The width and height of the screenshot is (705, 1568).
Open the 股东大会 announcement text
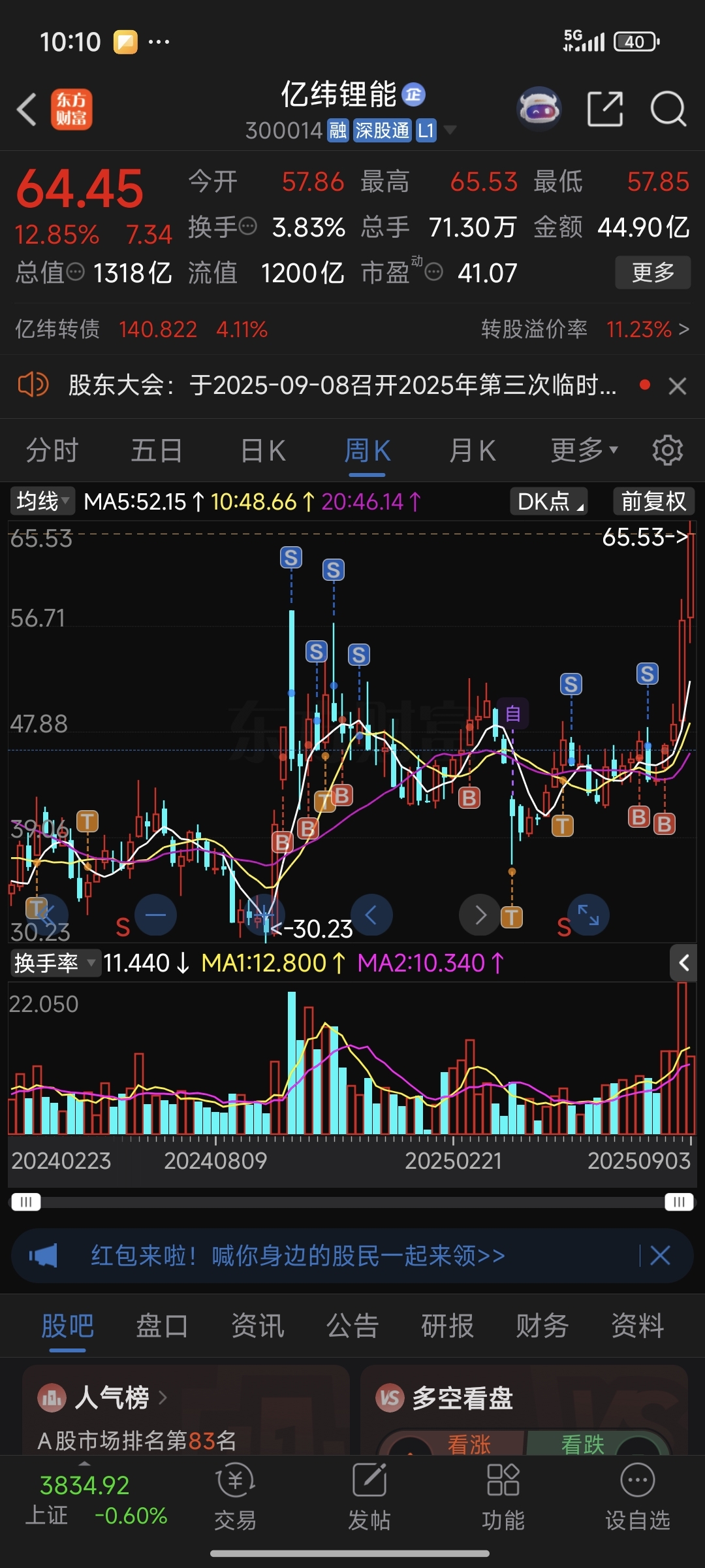(343, 385)
